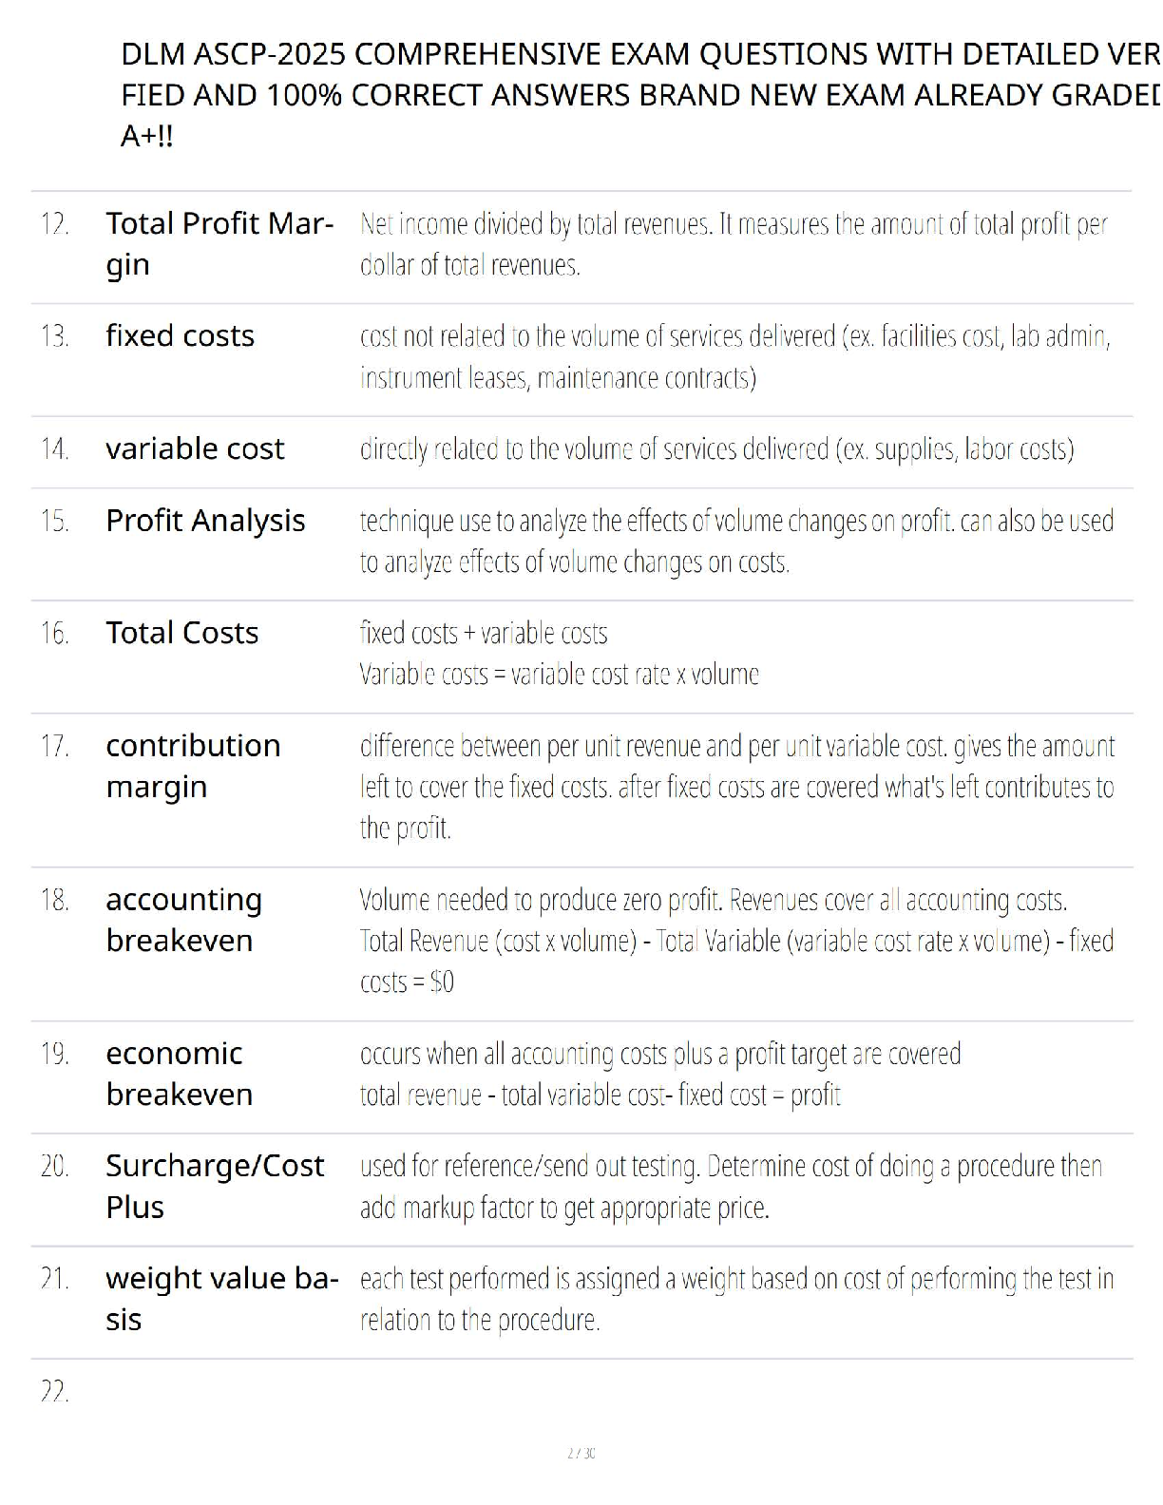Select the "fixed costs" term

[180, 336]
